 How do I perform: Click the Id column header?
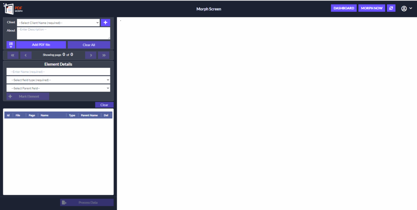(8, 115)
